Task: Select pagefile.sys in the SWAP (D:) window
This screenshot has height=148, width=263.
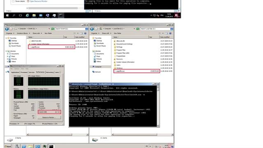Action: (51, 47)
